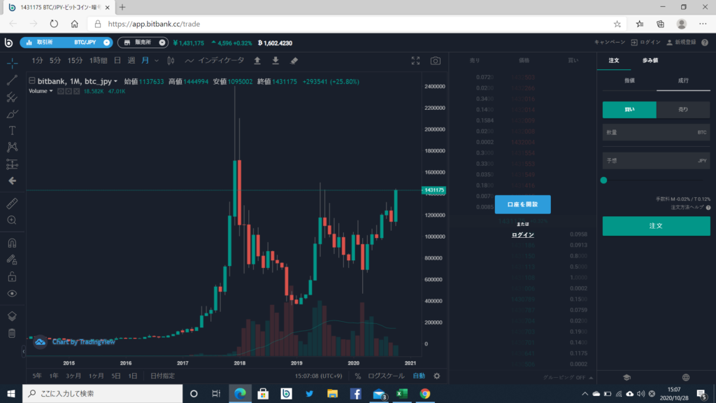Screen dimensions: 716x403
Task: Click the 口座を開設 button
Action: (522, 204)
